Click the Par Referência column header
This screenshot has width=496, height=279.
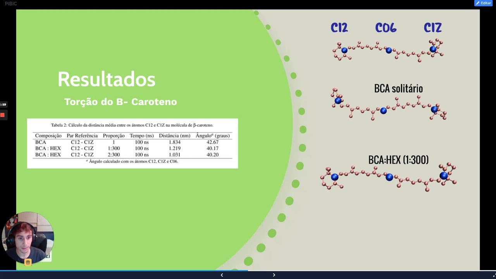82,136
